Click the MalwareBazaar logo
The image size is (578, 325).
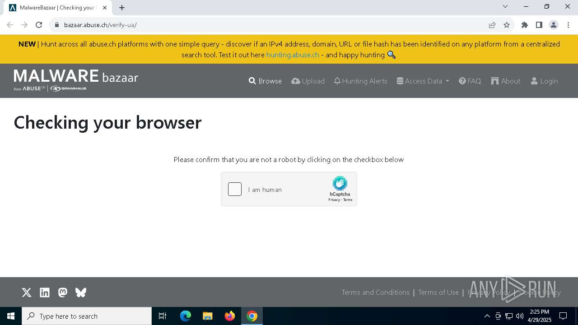point(76,80)
